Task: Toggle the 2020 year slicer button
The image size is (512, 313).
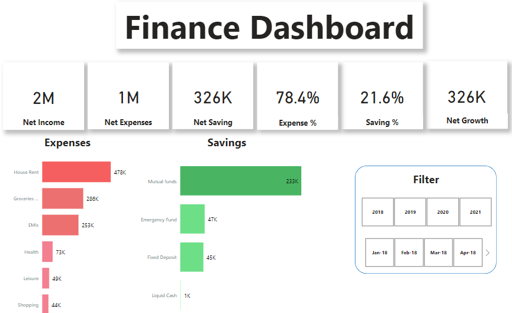Action: pos(443,212)
